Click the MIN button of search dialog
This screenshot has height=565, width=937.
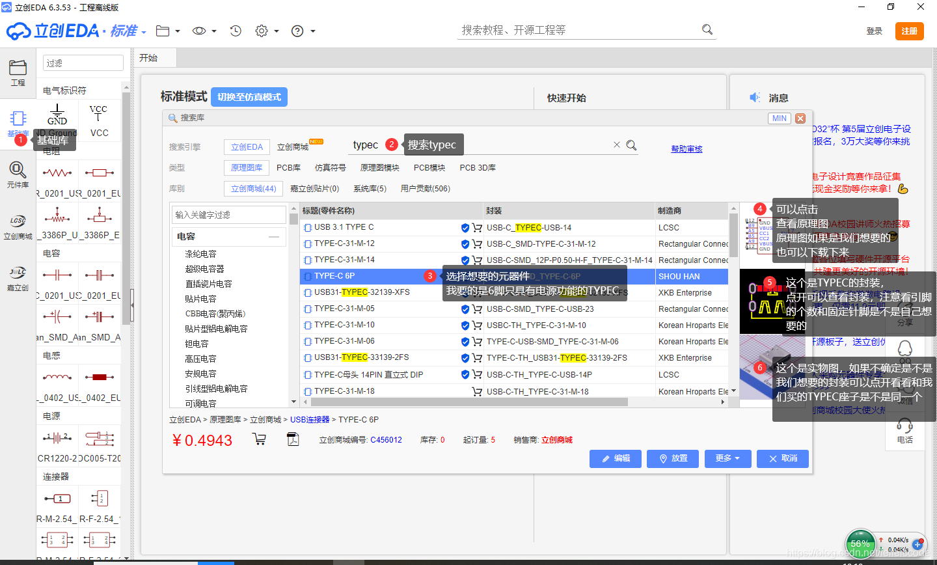tap(780, 118)
